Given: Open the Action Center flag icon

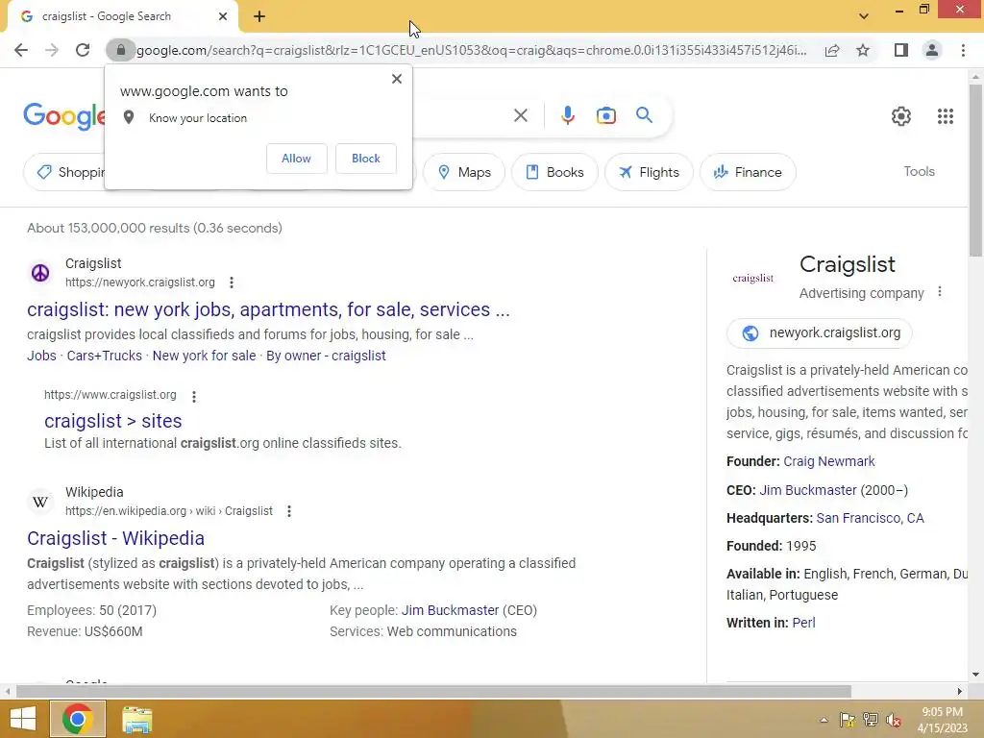Looking at the screenshot, I should (x=848, y=720).
